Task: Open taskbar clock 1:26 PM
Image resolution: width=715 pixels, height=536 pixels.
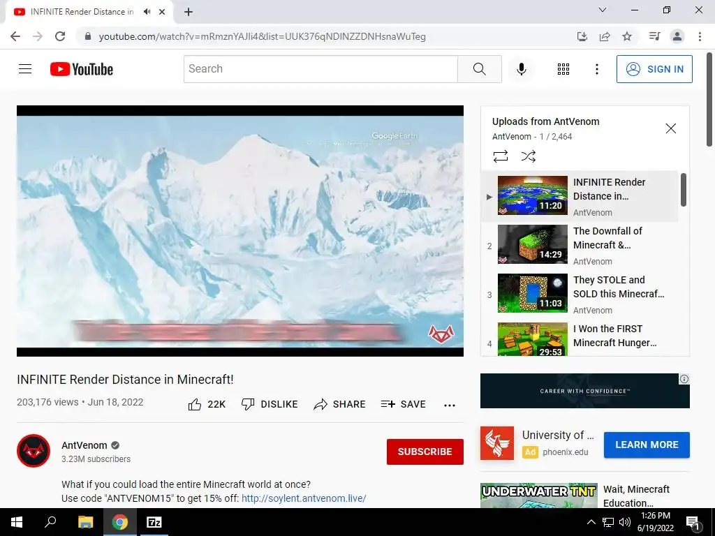Action: pos(655,522)
